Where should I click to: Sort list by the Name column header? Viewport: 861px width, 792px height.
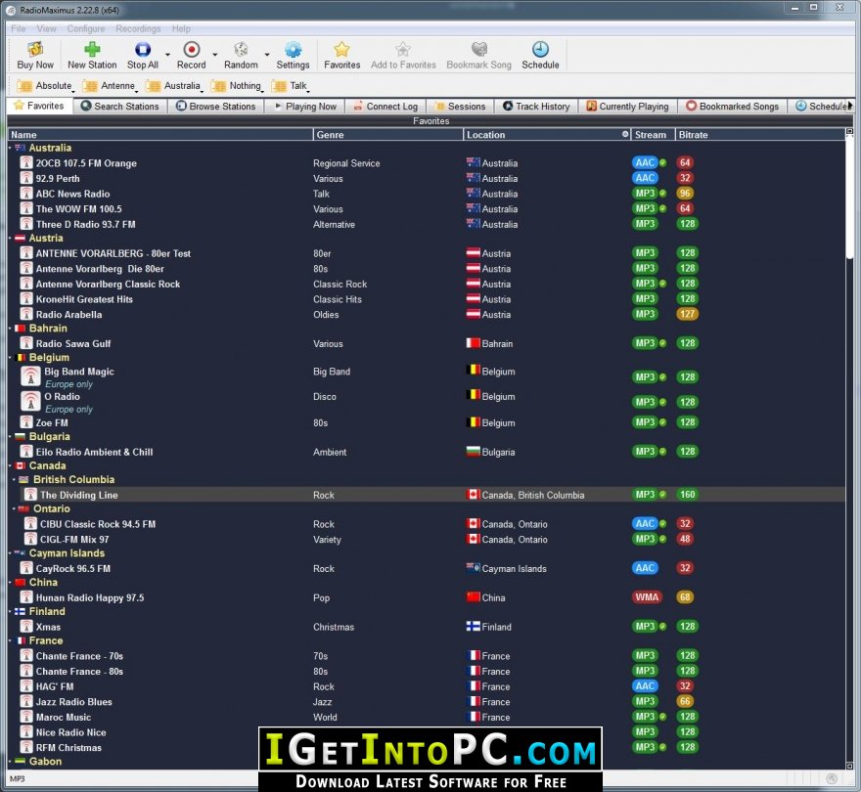click(160, 135)
